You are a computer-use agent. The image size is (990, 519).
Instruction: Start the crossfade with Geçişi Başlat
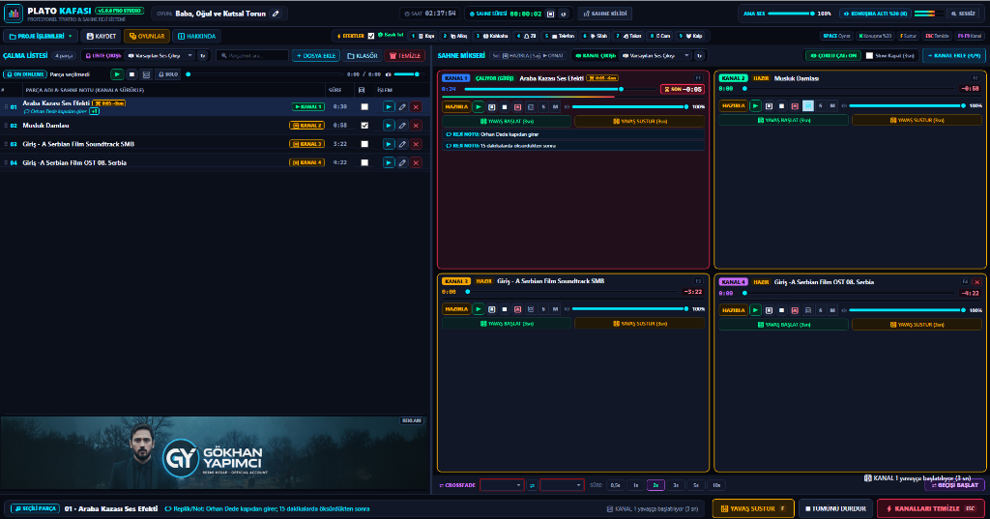click(x=954, y=485)
